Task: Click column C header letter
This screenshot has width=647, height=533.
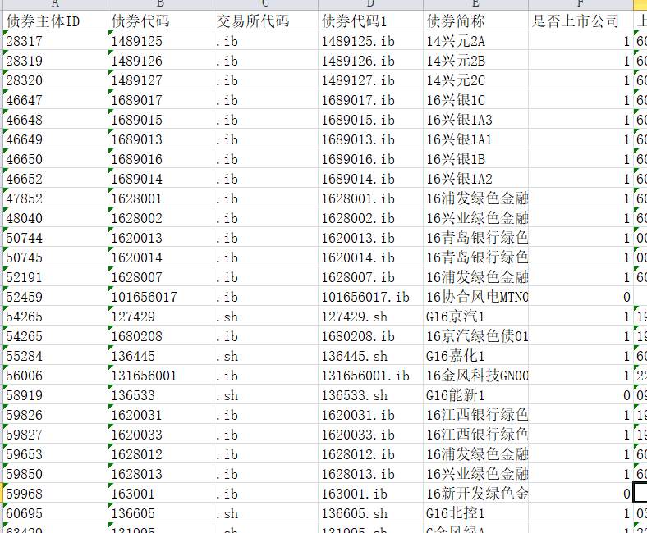Action: pos(265,4)
